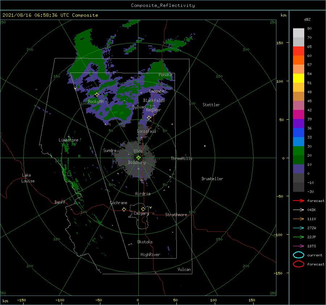Pick the royal blue swatch in dBZ legend
This screenshot has height=305, width=326.
tap(298, 132)
